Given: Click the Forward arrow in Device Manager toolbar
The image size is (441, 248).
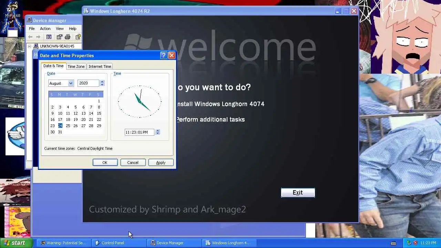Looking at the screenshot, I should point(38,37).
